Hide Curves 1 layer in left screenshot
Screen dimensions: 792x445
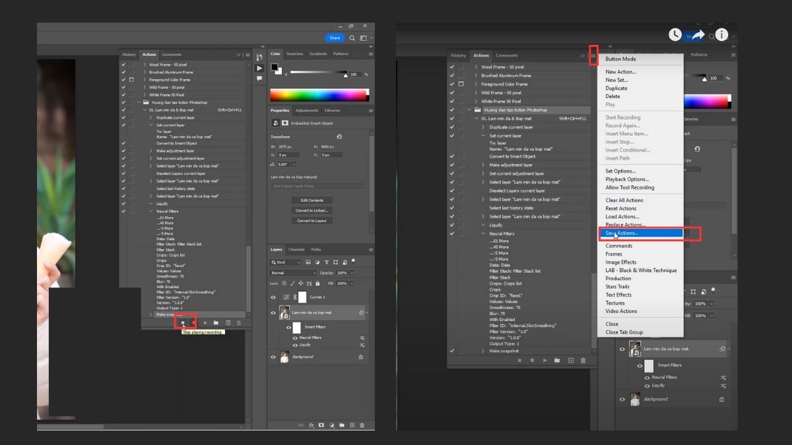click(273, 297)
